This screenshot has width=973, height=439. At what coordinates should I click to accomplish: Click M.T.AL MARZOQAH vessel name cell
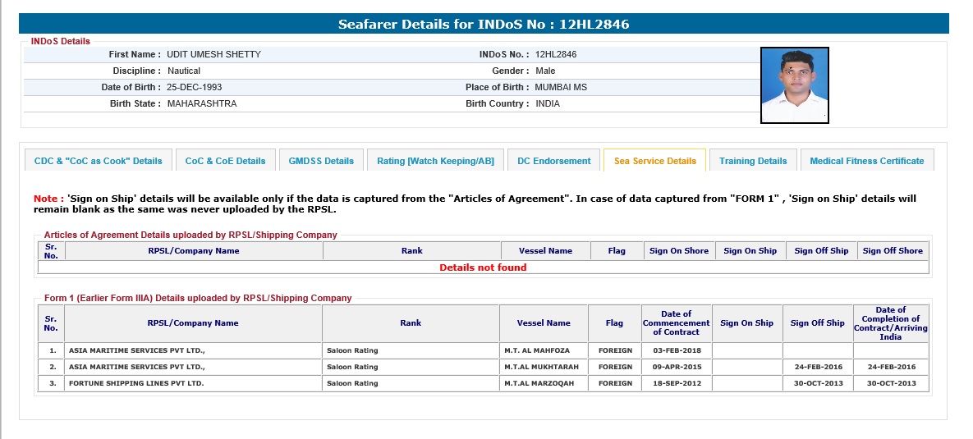[x=543, y=383]
